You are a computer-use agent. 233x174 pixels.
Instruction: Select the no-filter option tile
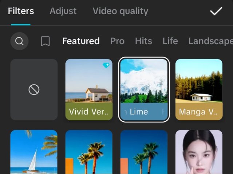pyautogui.click(x=34, y=89)
